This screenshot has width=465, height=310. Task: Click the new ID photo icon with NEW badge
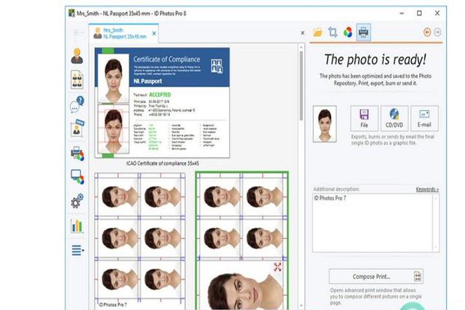77,128
